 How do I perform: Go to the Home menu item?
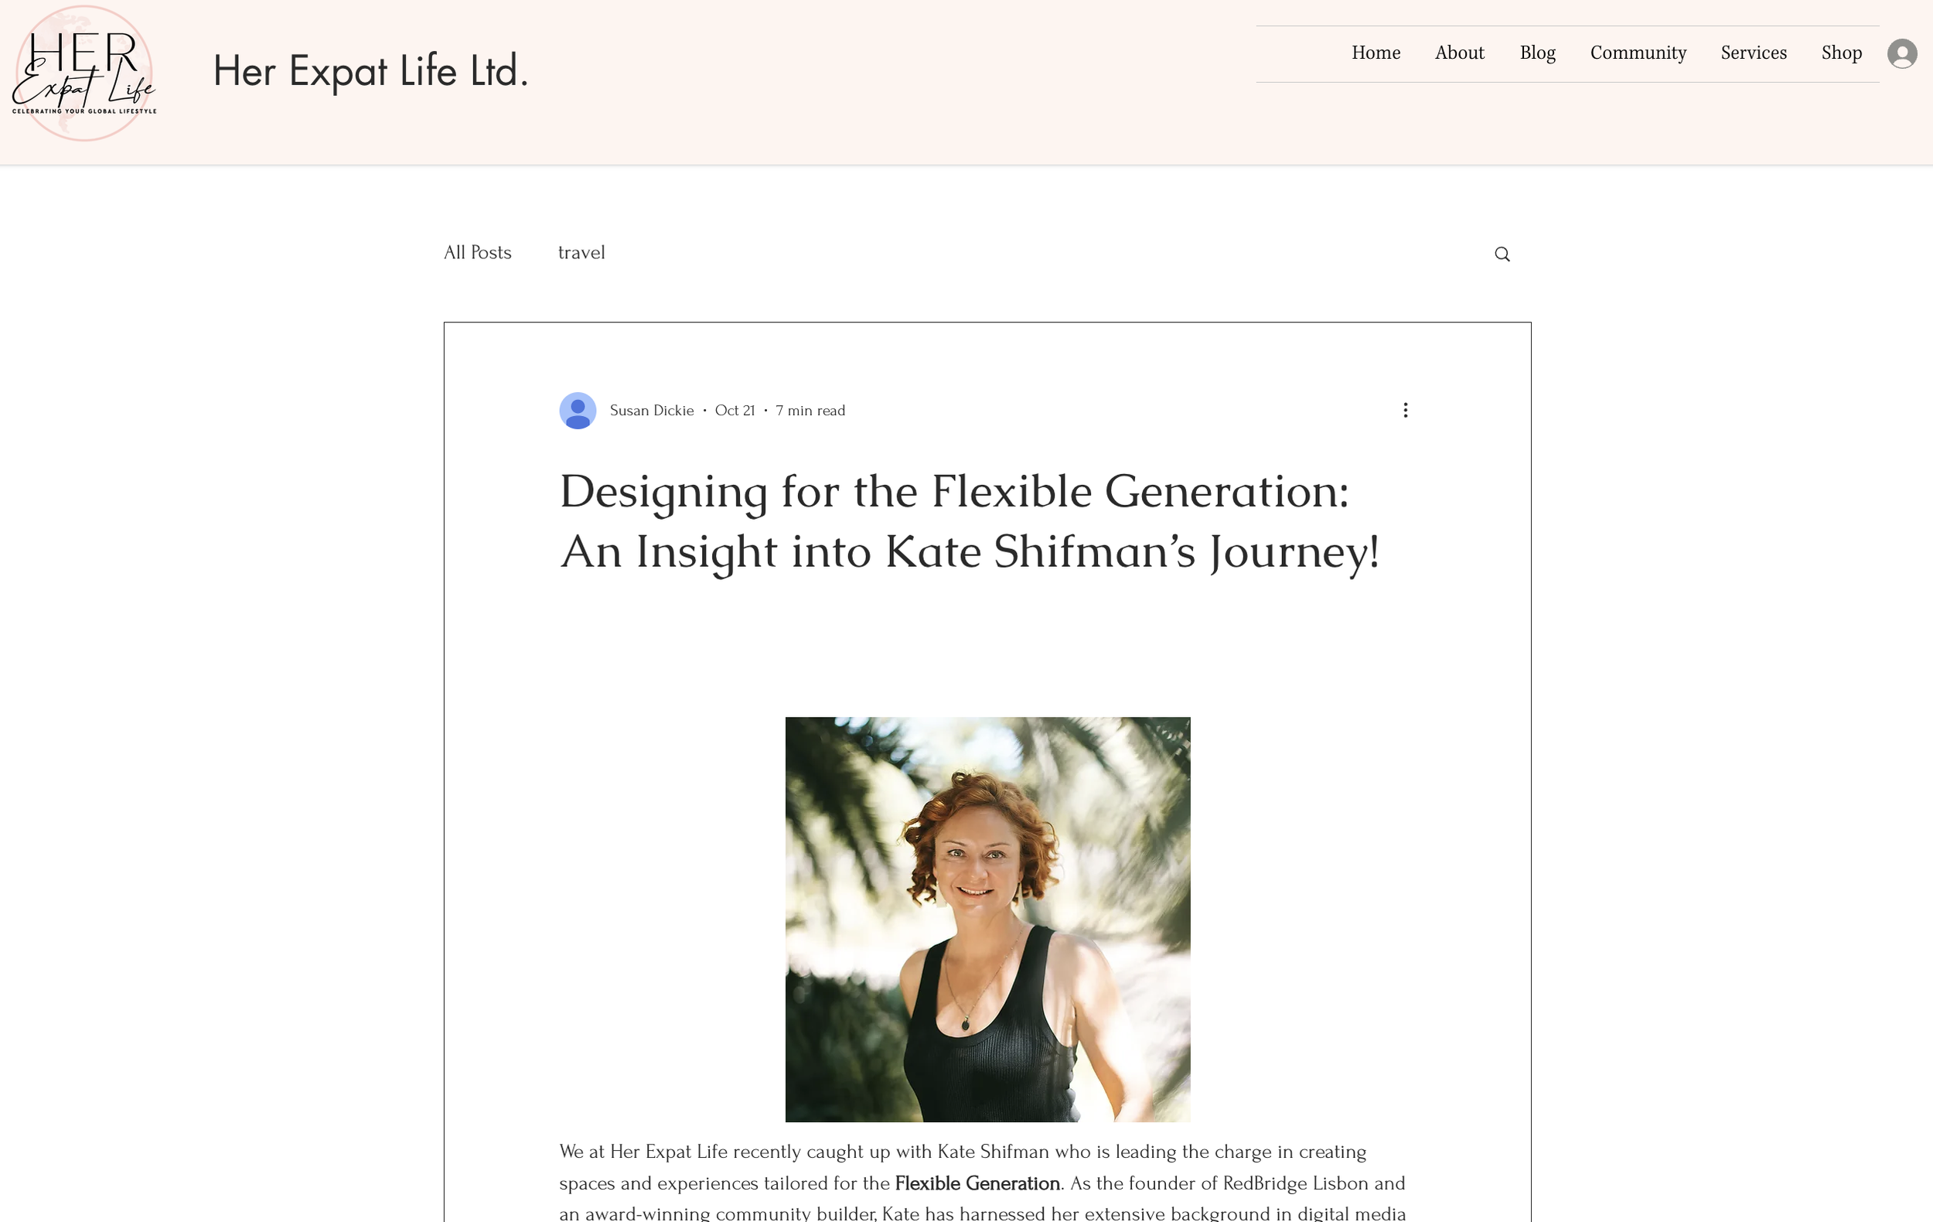click(x=1376, y=53)
